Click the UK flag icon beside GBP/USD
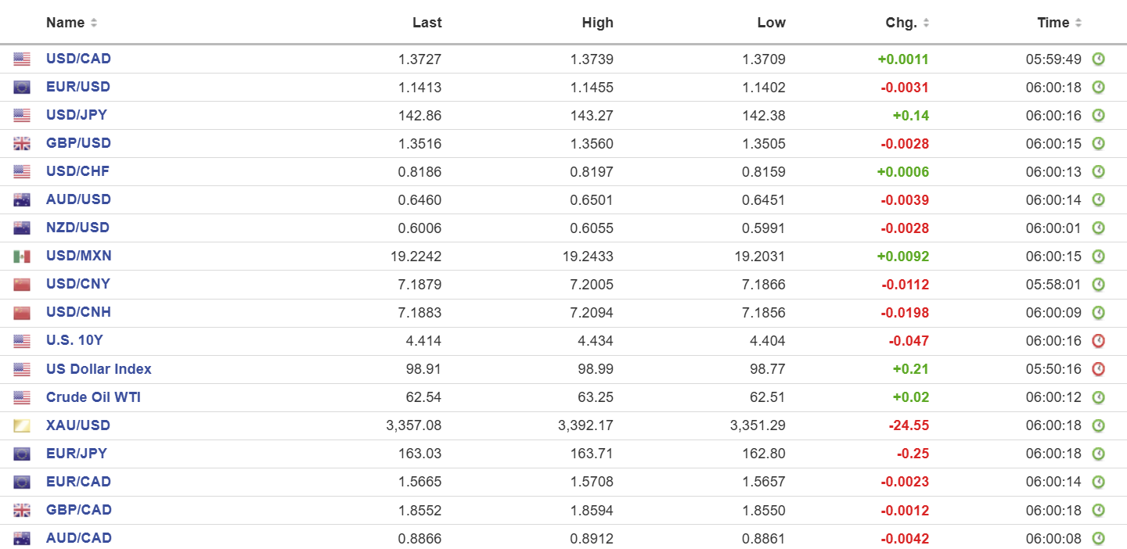The height and width of the screenshot is (549, 1127). tap(22, 144)
